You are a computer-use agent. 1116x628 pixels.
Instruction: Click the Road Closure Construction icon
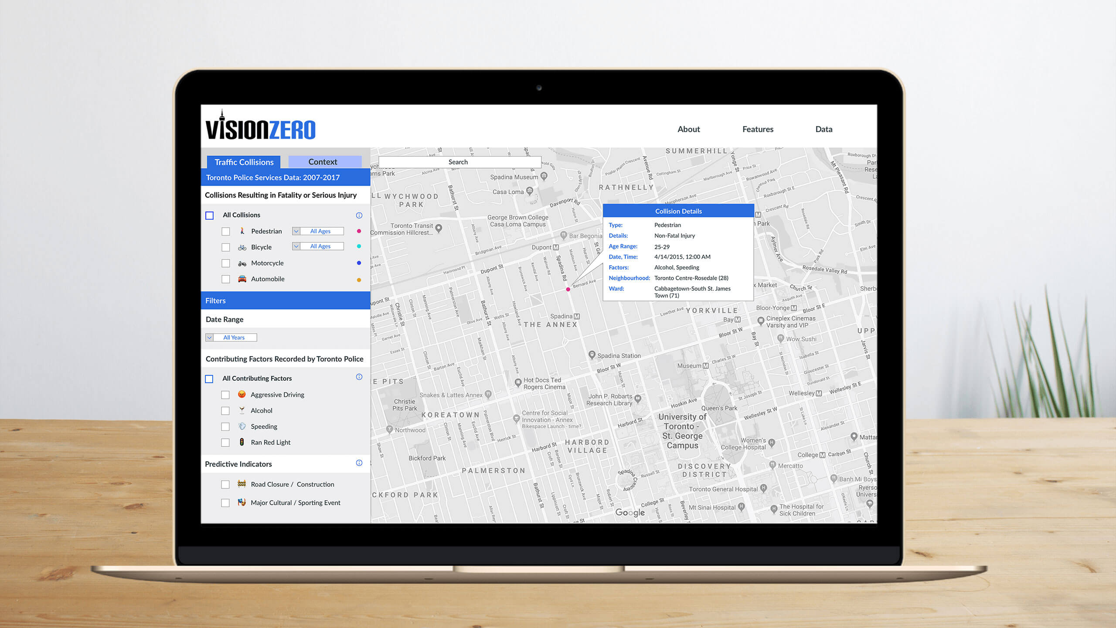point(242,484)
